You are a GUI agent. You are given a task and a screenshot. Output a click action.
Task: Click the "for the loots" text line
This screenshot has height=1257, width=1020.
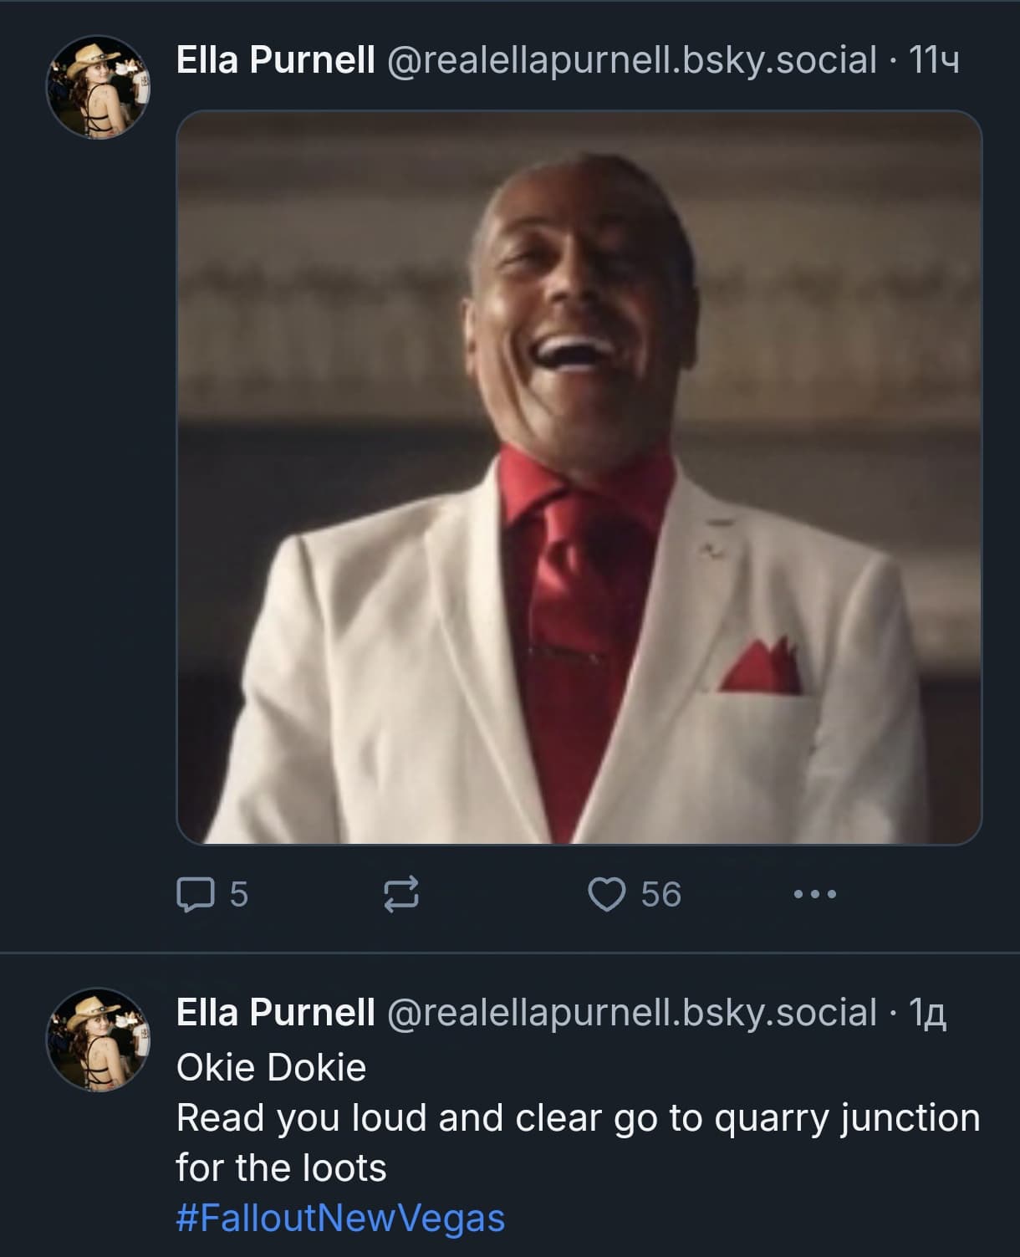point(281,1168)
